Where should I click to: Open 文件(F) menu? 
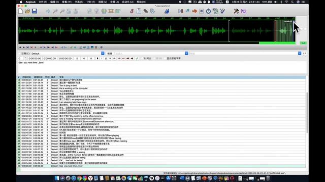[x=43, y=2]
